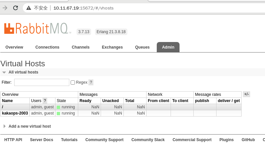
Task: Click the help question mark next to Regex
Action: [91, 82]
